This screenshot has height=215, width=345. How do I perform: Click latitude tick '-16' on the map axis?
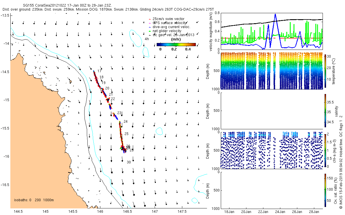click(6, 157)
